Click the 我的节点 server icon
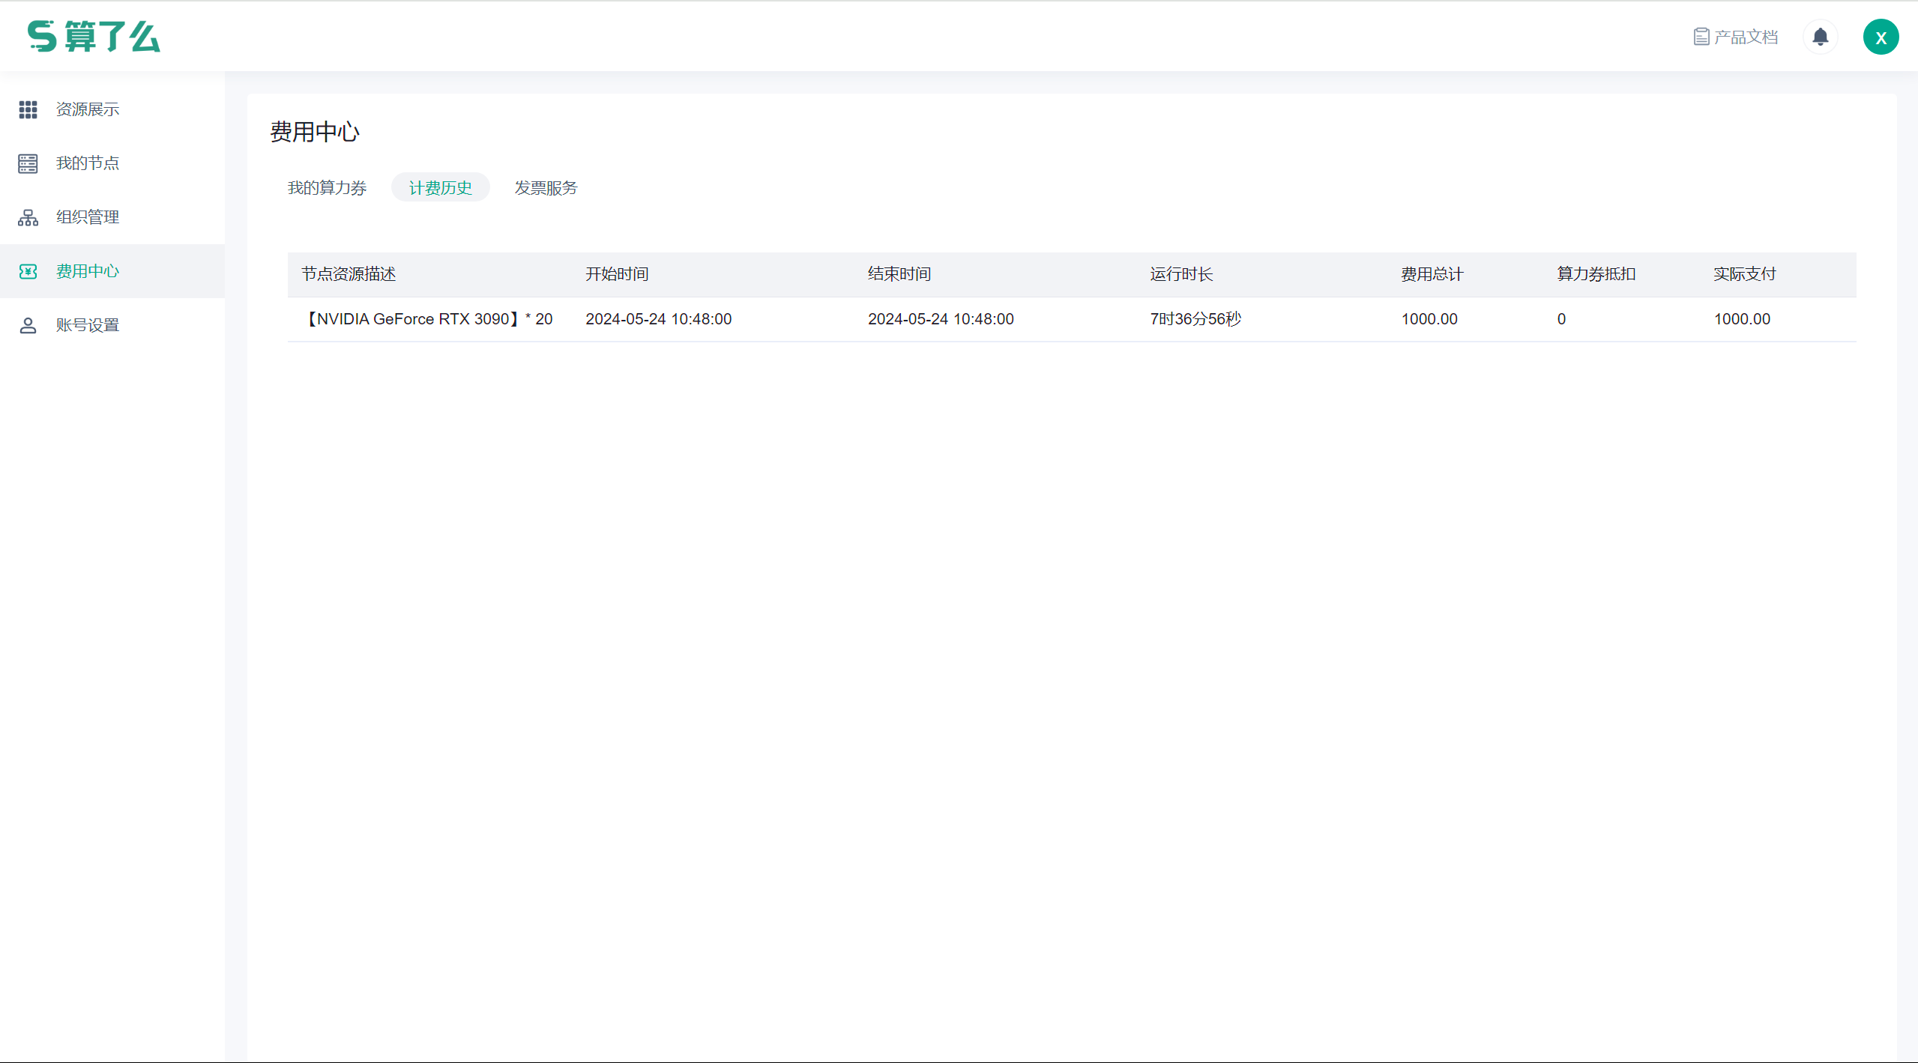Screen dimensions: 1918x1063 (x=28, y=163)
